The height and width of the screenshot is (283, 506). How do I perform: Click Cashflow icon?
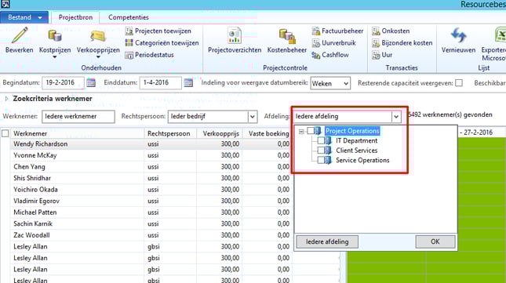[315, 55]
